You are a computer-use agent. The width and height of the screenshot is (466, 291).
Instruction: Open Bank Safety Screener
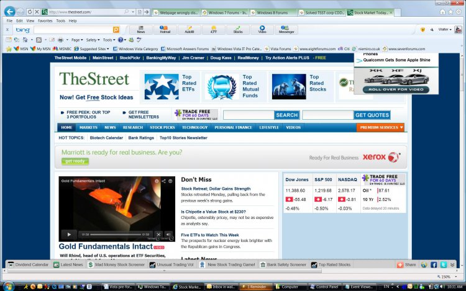283,264
